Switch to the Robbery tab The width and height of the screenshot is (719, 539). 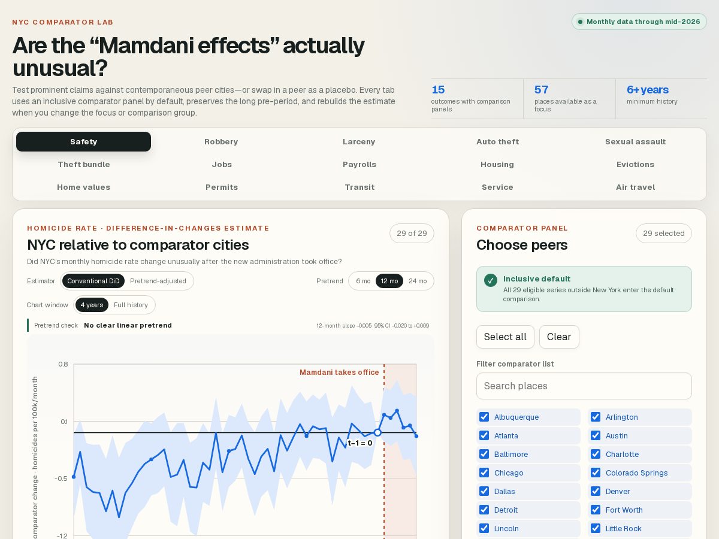pos(221,142)
